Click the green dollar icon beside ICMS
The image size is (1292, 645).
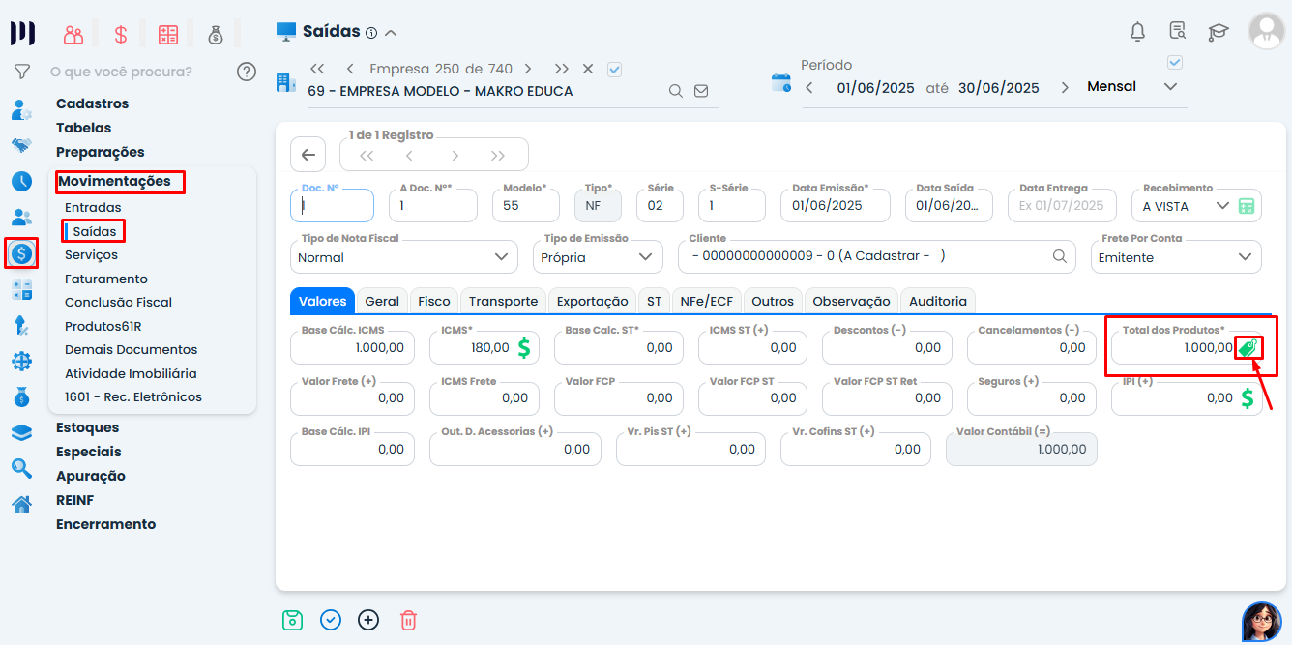pyautogui.click(x=523, y=348)
